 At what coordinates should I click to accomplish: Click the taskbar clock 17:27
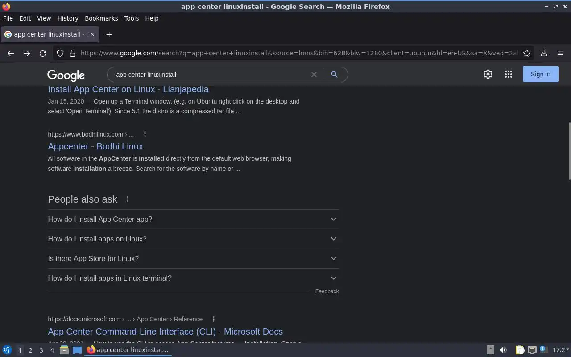(x=560, y=350)
